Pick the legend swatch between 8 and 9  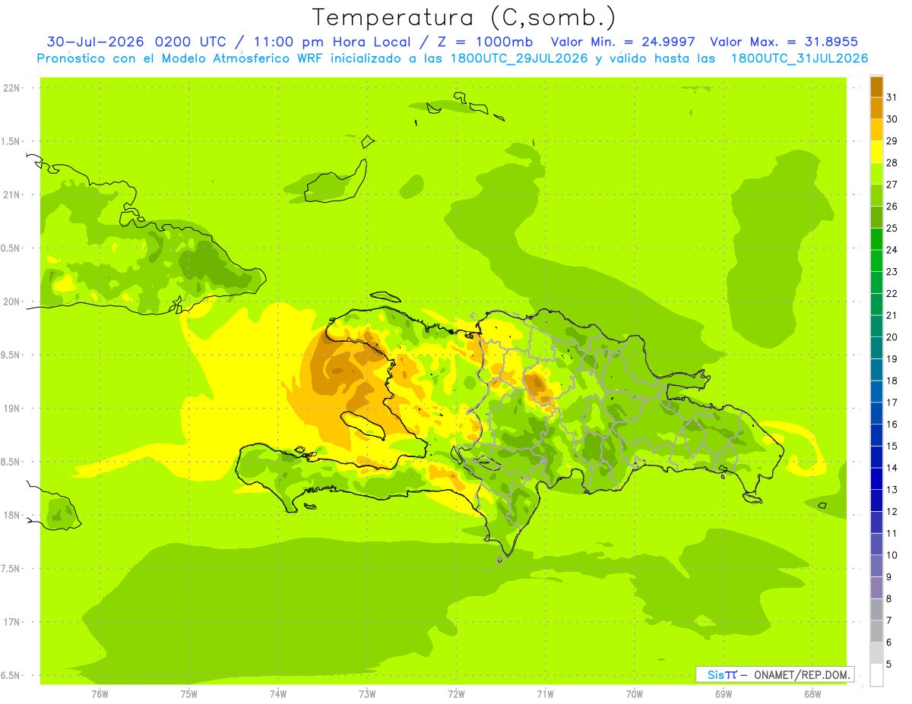(x=876, y=588)
